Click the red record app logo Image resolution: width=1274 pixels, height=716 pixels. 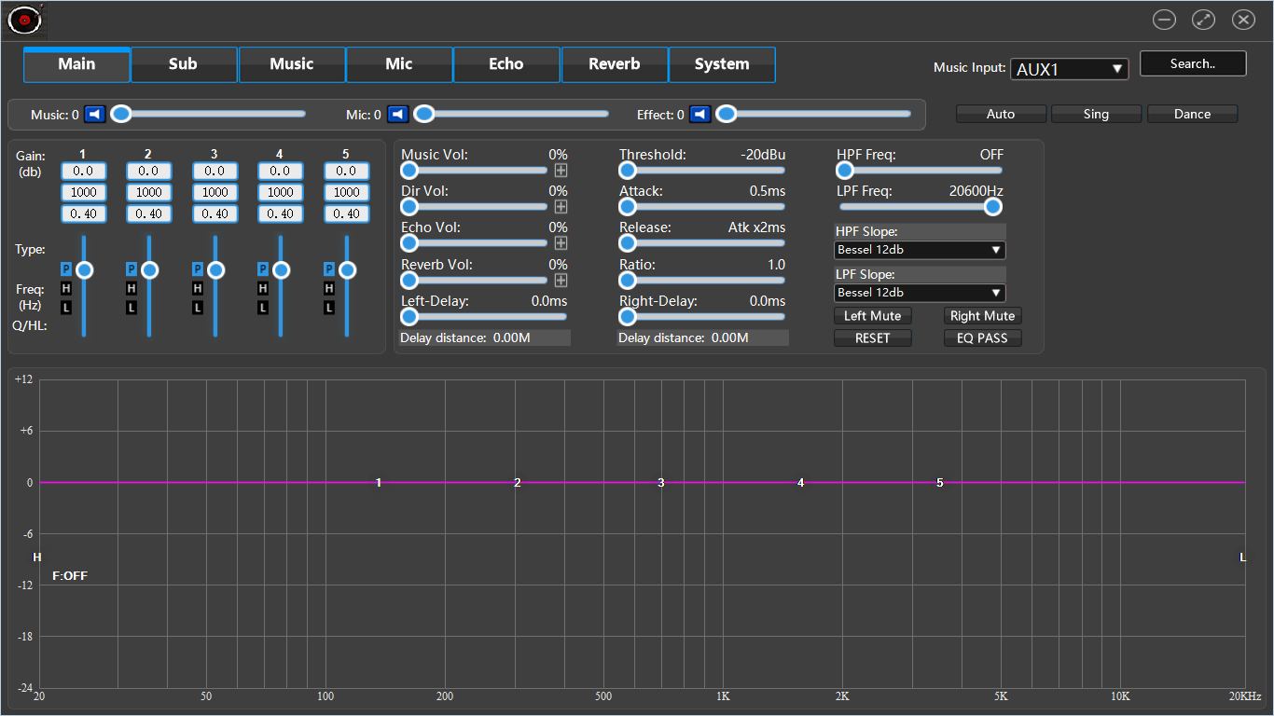[25, 20]
